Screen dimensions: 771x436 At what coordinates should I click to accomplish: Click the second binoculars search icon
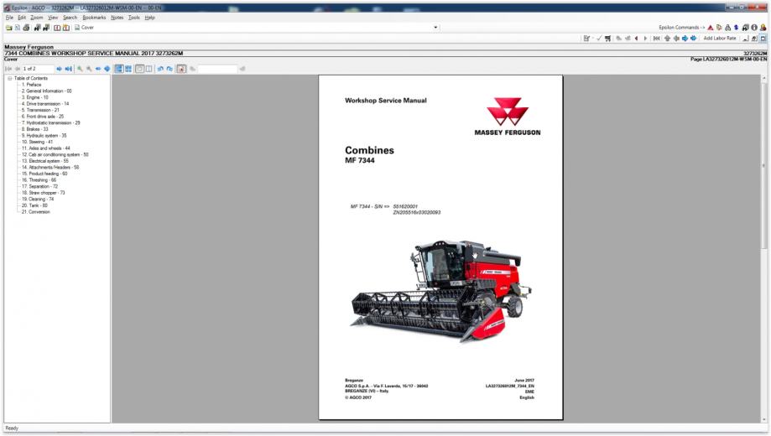[x=46, y=28]
